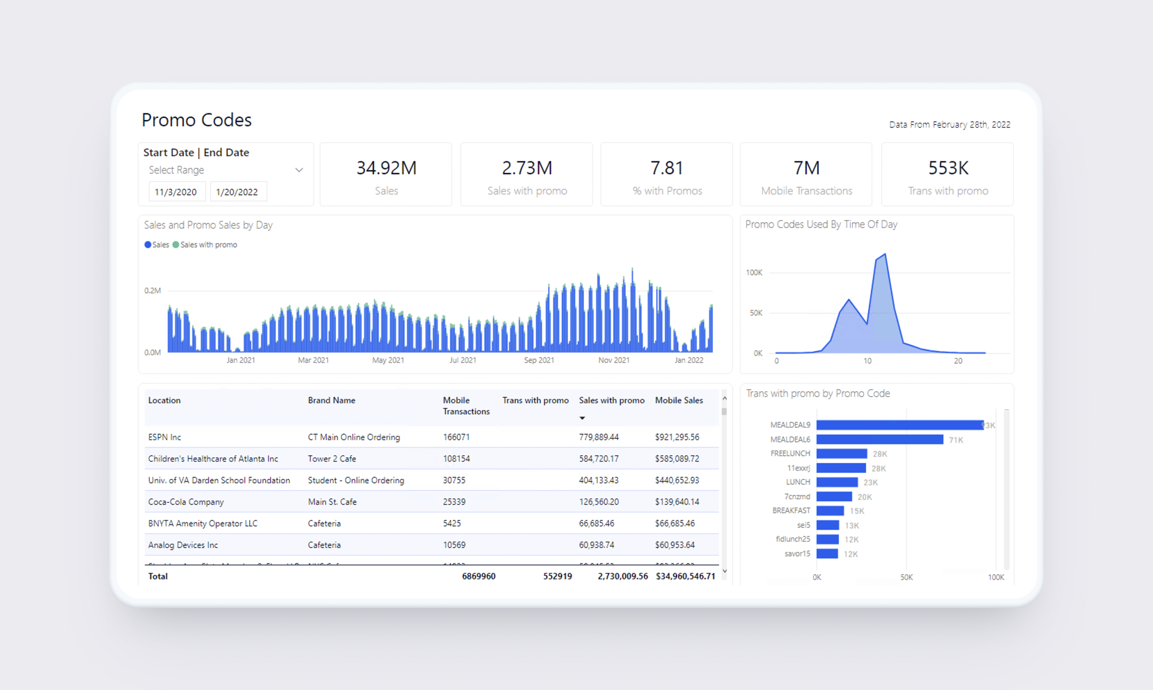Click the 553K Trans with promo card
The height and width of the screenshot is (690, 1153).
[947, 175]
